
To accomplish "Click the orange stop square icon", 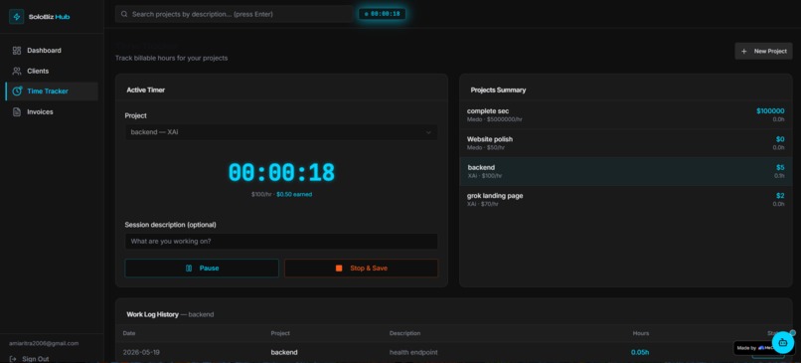I will (339, 268).
